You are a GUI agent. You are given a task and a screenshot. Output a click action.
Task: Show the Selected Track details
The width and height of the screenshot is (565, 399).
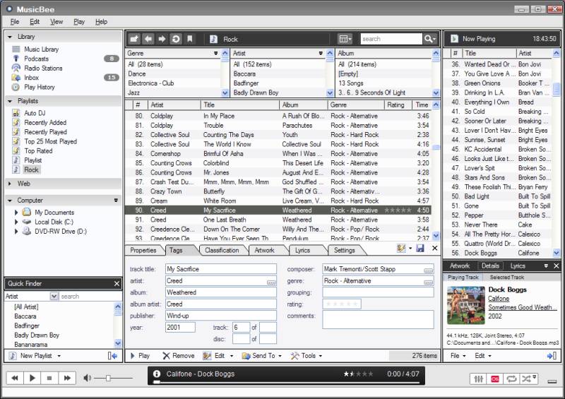pyautogui.click(x=506, y=277)
